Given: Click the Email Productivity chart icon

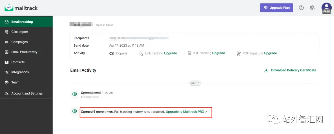Looking at the screenshot, I should [x=7, y=52].
